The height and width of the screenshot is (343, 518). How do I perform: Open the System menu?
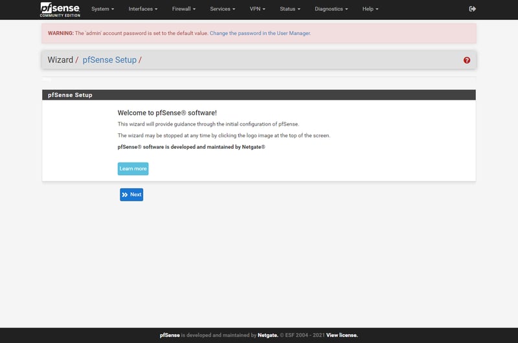click(103, 9)
